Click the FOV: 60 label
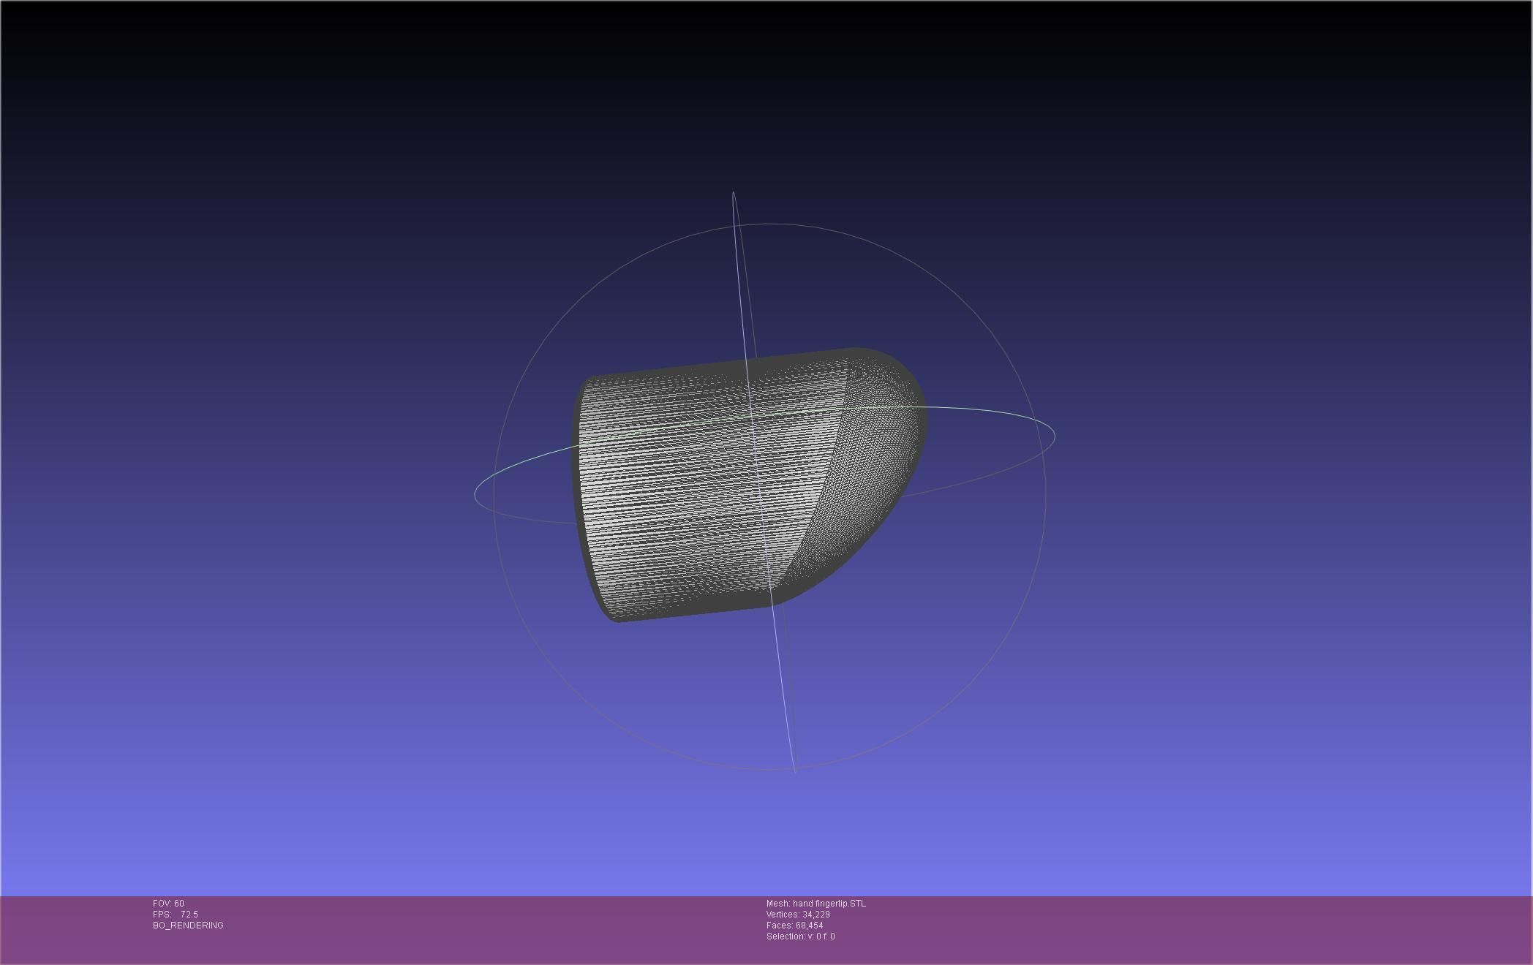 [168, 904]
